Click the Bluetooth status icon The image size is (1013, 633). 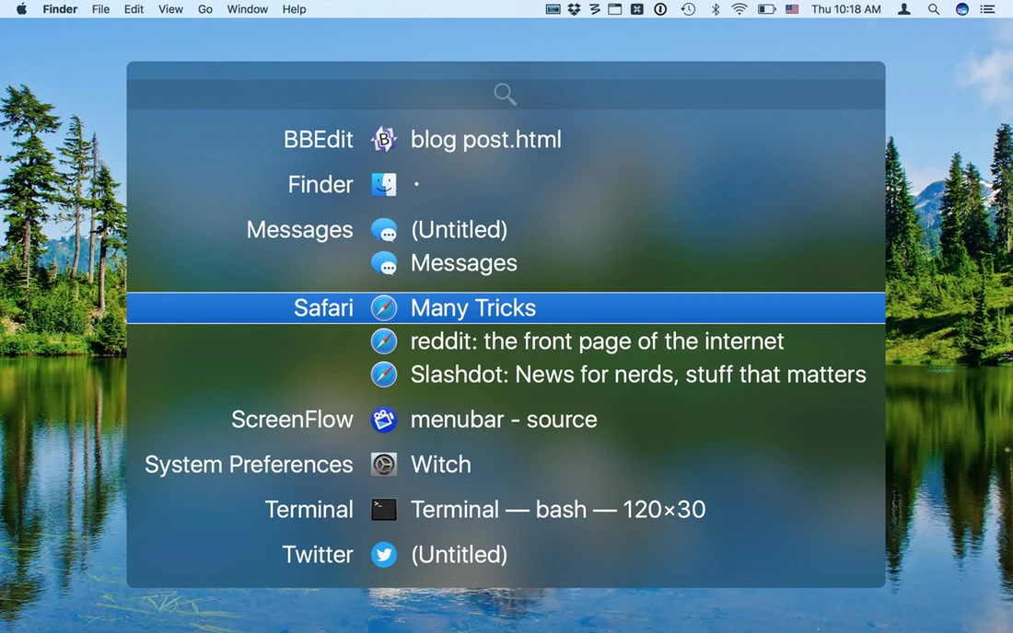(716, 9)
